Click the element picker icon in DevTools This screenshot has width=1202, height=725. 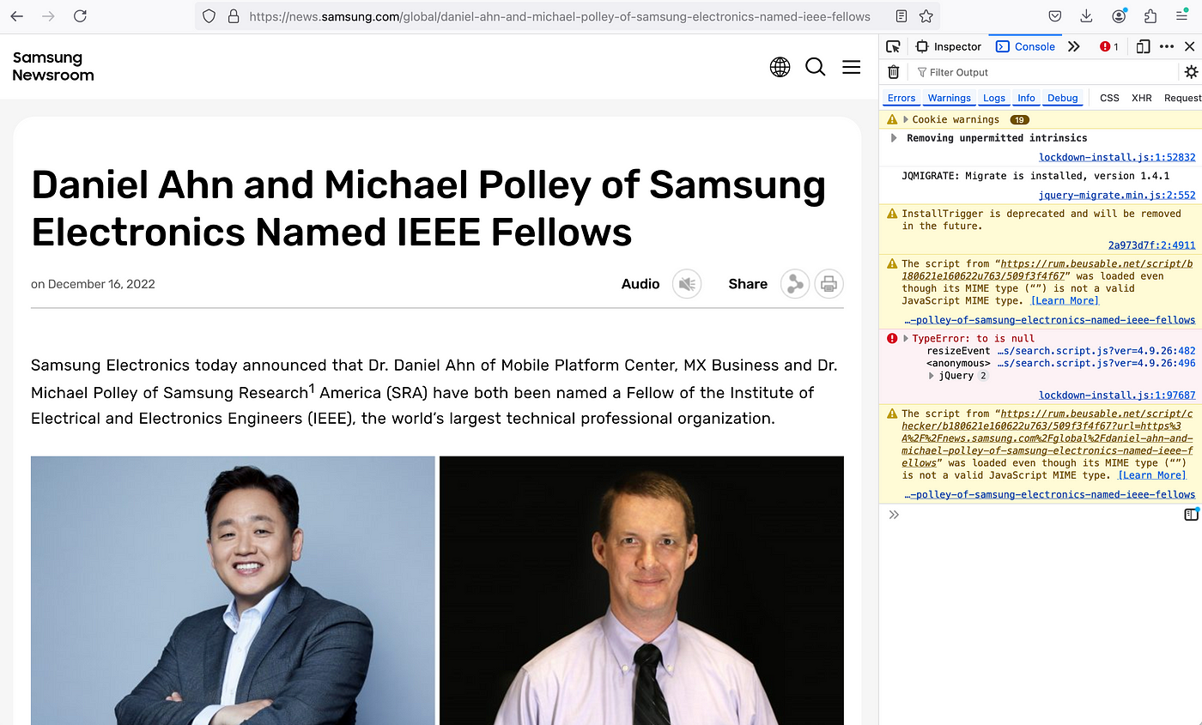point(893,46)
